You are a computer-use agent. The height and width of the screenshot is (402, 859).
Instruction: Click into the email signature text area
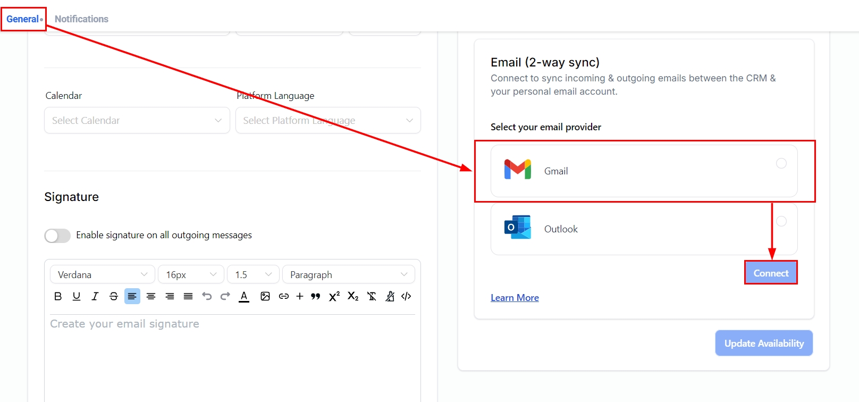[x=232, y=356]
